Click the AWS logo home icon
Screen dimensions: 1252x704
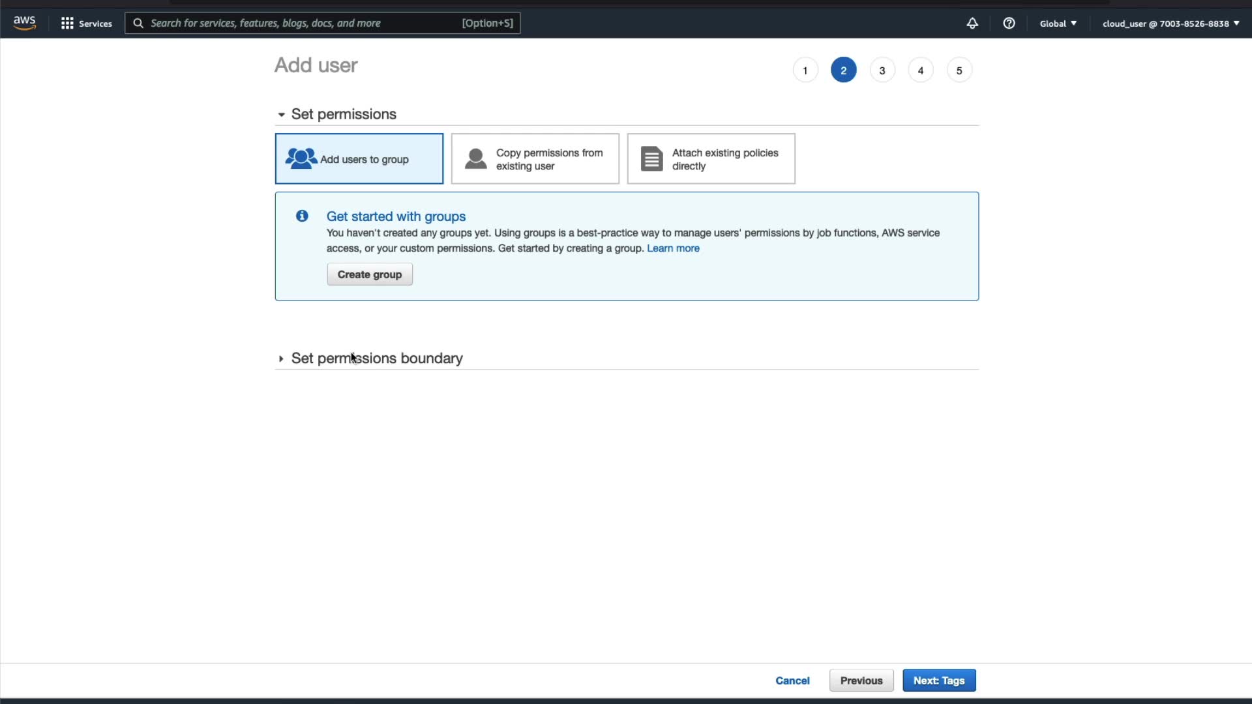click(24, 23)
